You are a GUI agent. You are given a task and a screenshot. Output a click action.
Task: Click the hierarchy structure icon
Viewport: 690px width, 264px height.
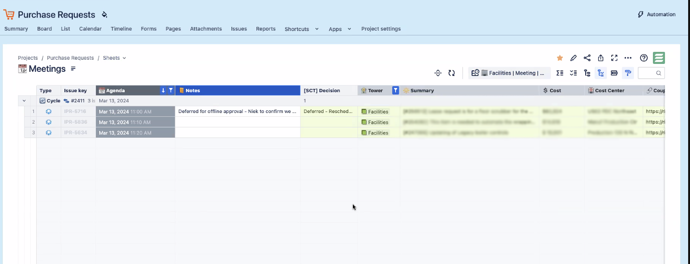pyautogui.click(x=587, y=73)
